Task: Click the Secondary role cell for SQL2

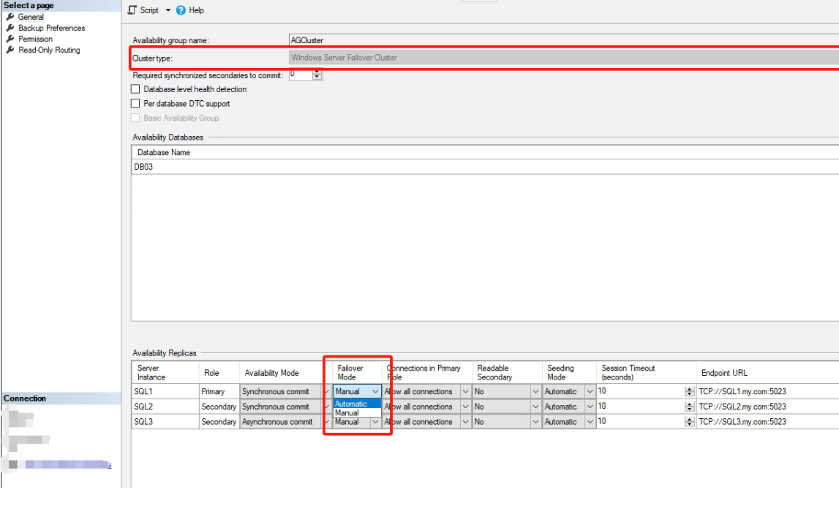Action: [x=219, y=407]
